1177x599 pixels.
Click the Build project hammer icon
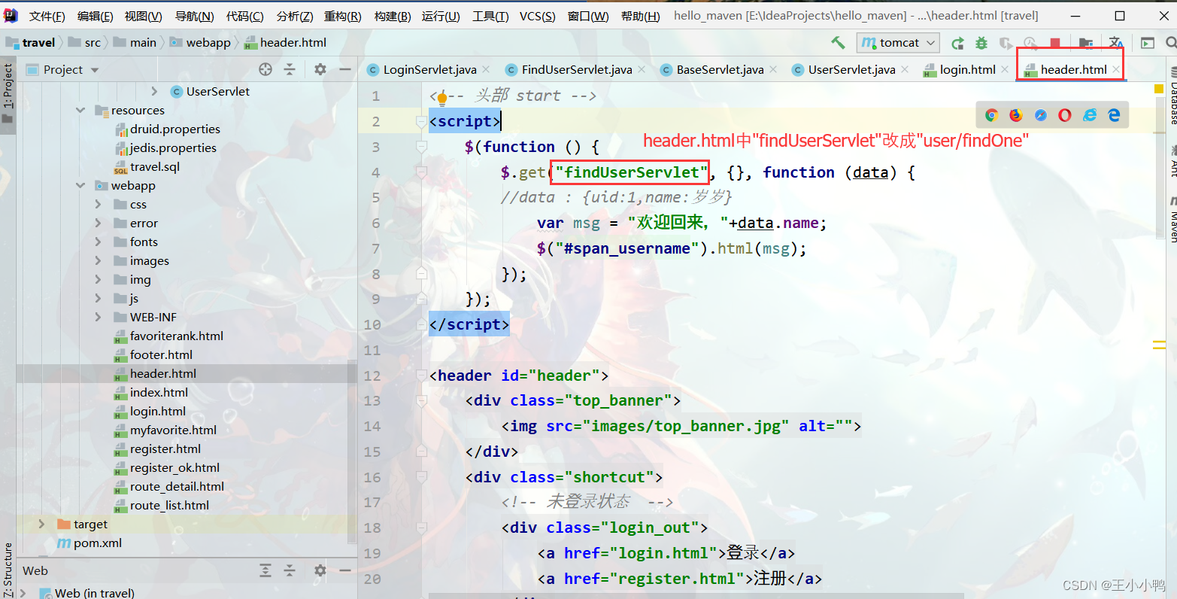point(838,43)
